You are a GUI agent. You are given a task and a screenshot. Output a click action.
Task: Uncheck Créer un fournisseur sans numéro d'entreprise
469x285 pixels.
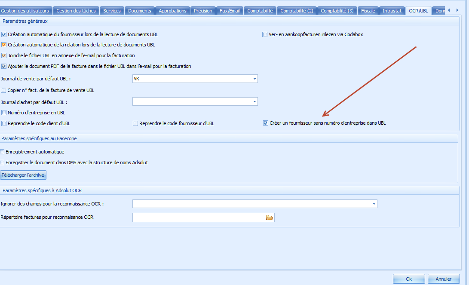point(266,123)
